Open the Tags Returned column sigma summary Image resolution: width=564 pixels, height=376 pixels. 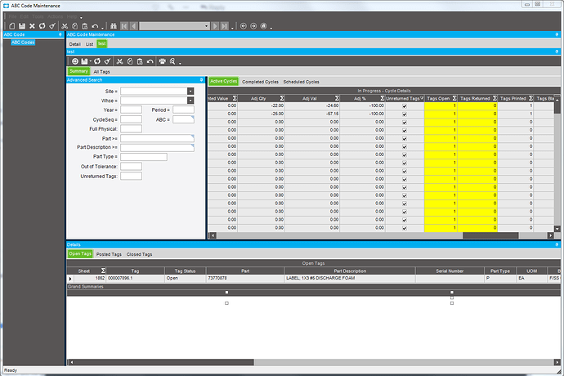coord(495,98)
